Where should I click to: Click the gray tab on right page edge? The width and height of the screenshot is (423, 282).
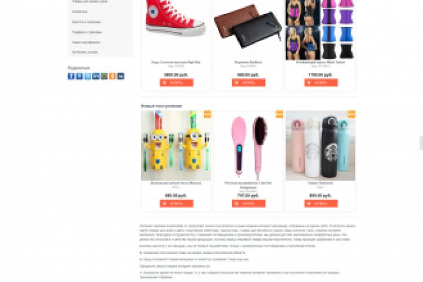[421, 143]
